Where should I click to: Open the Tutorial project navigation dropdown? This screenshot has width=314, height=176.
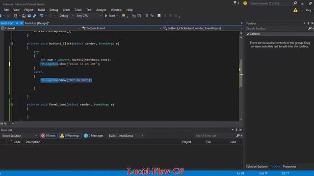click(x=40, y=28)
